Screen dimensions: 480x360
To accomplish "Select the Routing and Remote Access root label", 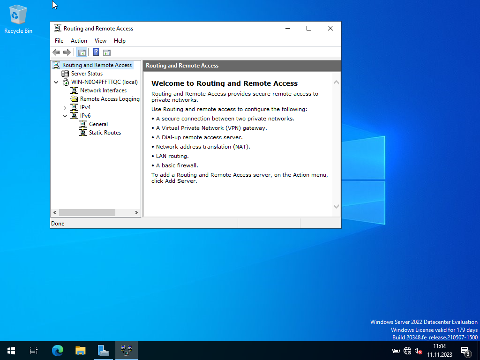I will click(x=97, y=65).
